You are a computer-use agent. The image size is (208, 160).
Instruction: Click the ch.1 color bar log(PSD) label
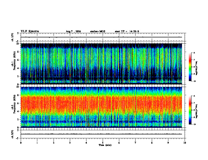pyautogui.click(x=197, y=68)
